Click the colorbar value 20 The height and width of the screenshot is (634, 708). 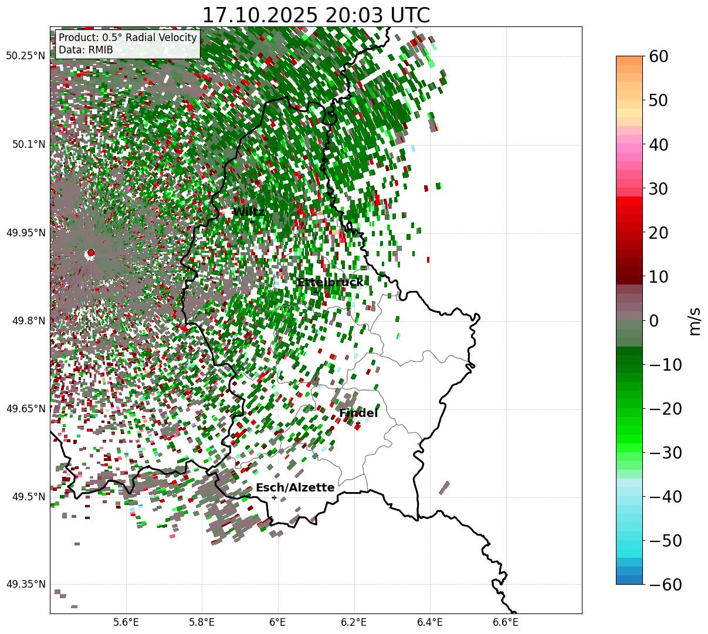click(658, 233)
